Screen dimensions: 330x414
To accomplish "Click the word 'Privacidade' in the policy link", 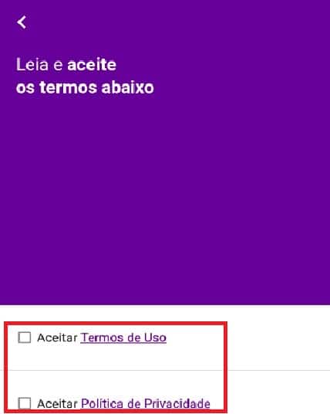I will coord(177,404).
